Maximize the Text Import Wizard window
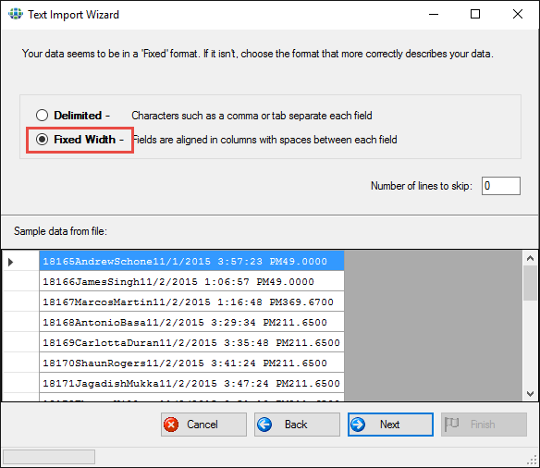Screen dimensions: 540x468 tap(475, 14)
